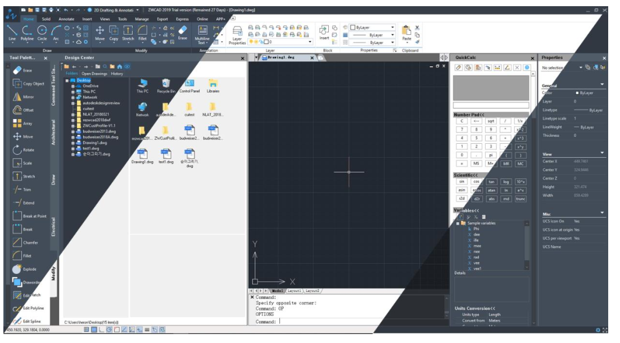This screenshot has height=343, width=620.
Task: Expand the This PC tree node
Action: click(x=73, y=92)
